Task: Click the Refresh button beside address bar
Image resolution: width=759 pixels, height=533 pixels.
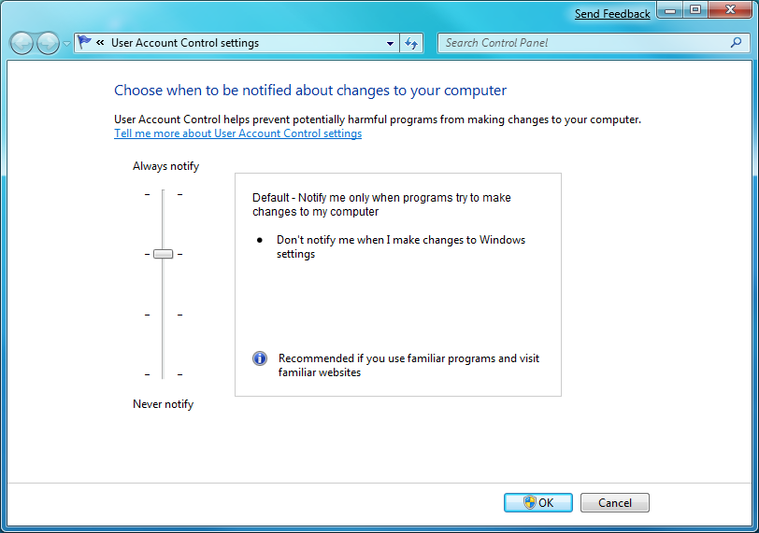Action: (412, 43)
